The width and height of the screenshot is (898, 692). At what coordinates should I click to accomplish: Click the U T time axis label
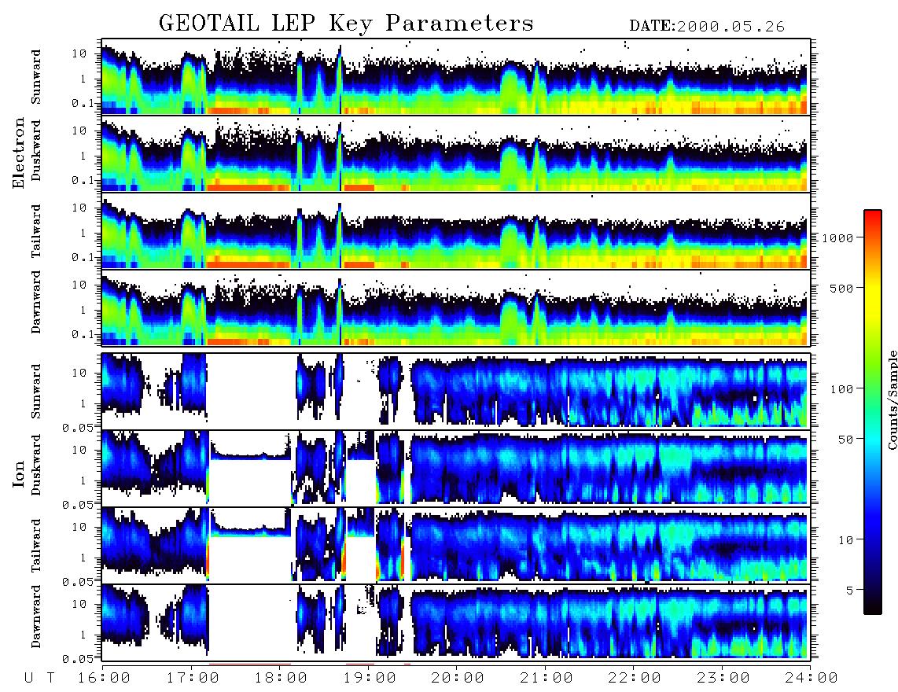coord(39,678)
